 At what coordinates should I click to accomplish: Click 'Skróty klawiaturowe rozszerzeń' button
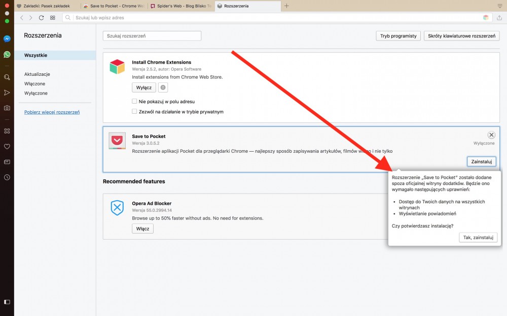(x=461, y=36)
